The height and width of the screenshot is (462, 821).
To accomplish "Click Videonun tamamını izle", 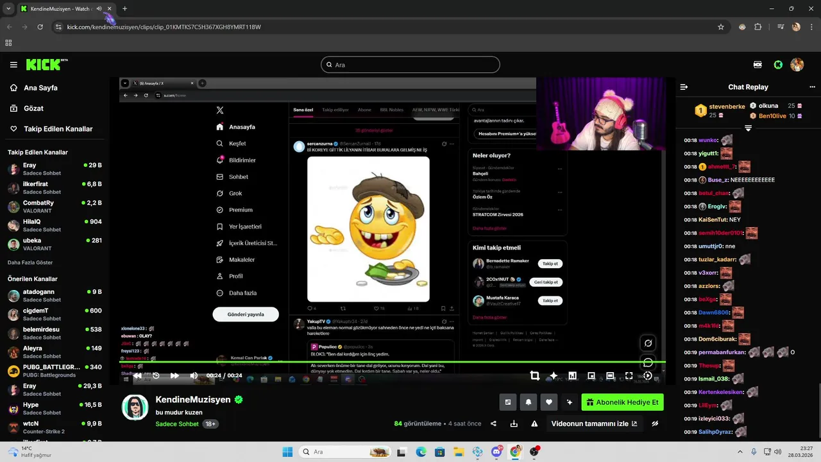I will pos(594,424).
